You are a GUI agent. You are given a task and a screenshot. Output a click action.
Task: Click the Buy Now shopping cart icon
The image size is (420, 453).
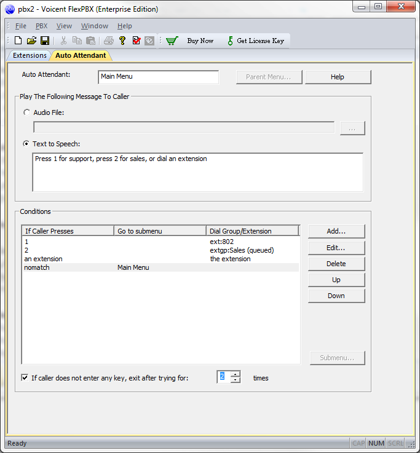(172, 41)
